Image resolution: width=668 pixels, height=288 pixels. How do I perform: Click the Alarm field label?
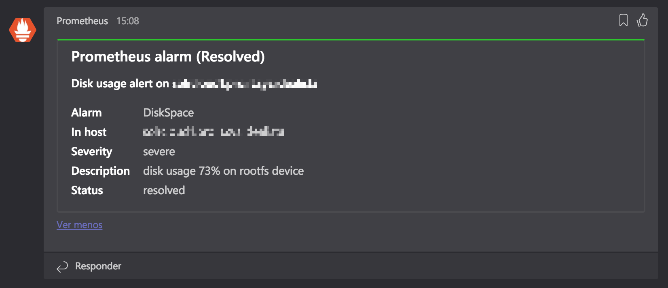pyautogui.click(x=87, y=113)
